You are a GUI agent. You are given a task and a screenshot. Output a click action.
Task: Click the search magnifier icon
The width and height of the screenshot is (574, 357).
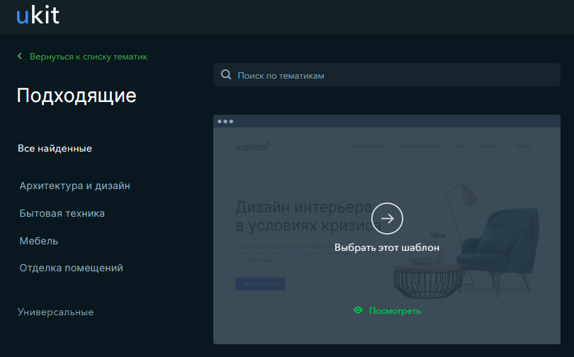point(226,75)
